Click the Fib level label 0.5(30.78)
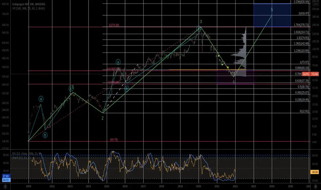The image size is (321, 190). [303, 87]
